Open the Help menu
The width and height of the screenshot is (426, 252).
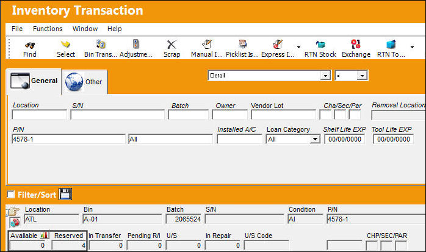coord(114,29)
